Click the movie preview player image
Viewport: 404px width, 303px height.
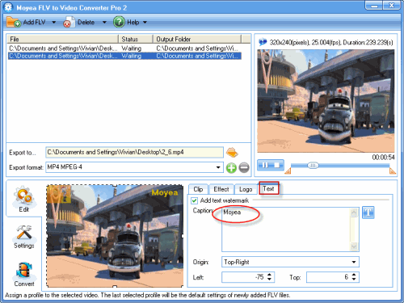tap(326, 101)
